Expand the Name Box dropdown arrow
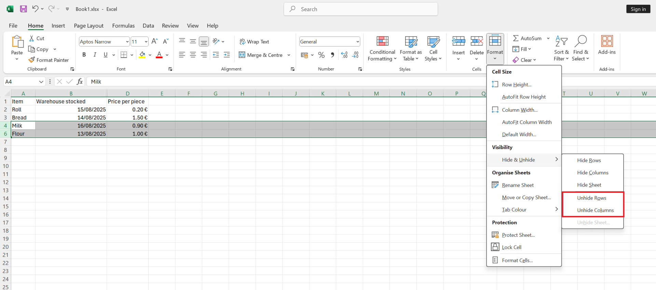 point(41,82)
